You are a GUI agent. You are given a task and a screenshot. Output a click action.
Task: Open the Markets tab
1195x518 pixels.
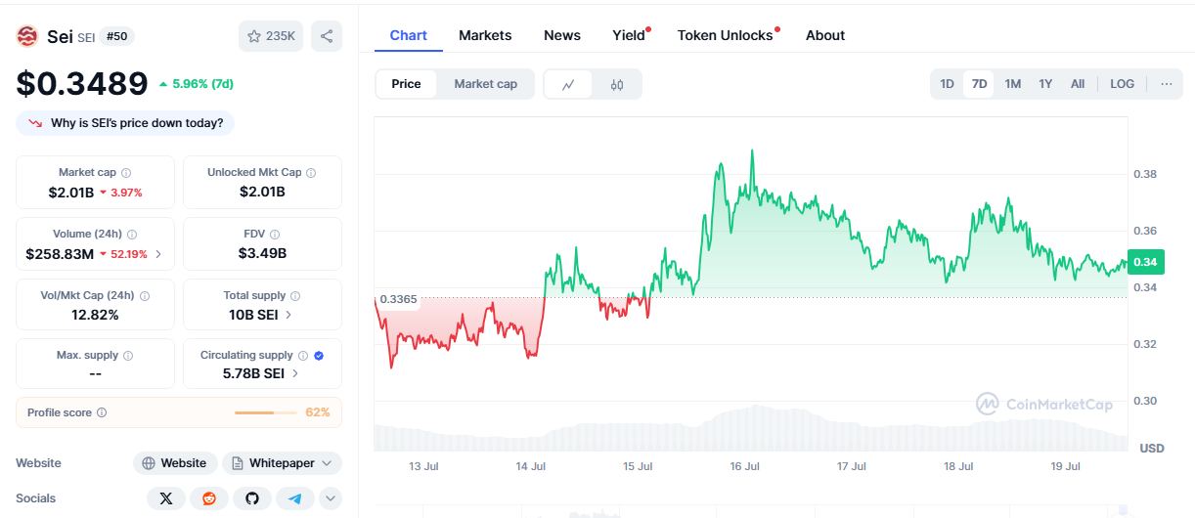[x=485, y=35]
